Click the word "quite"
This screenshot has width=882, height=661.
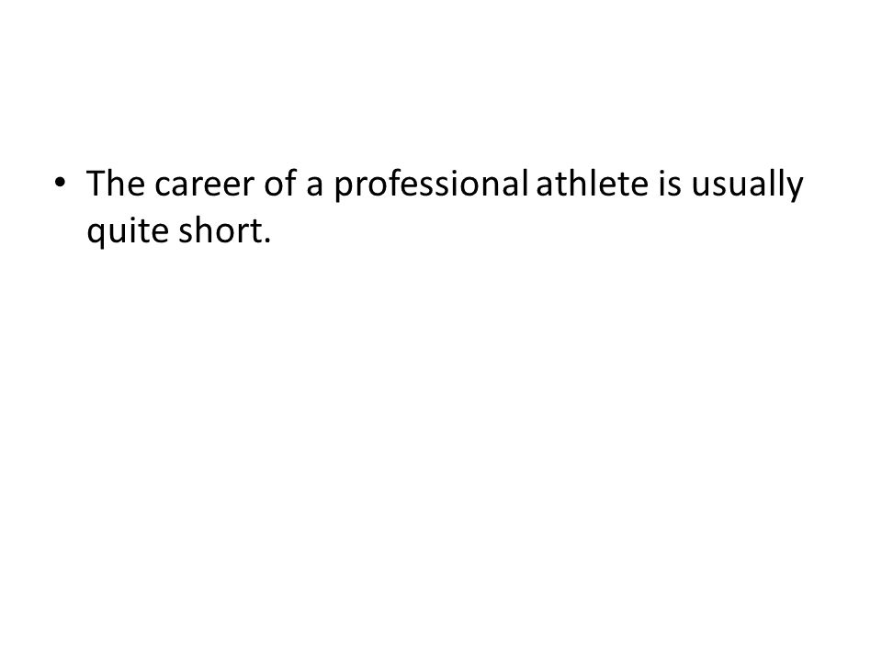(128, 231)
